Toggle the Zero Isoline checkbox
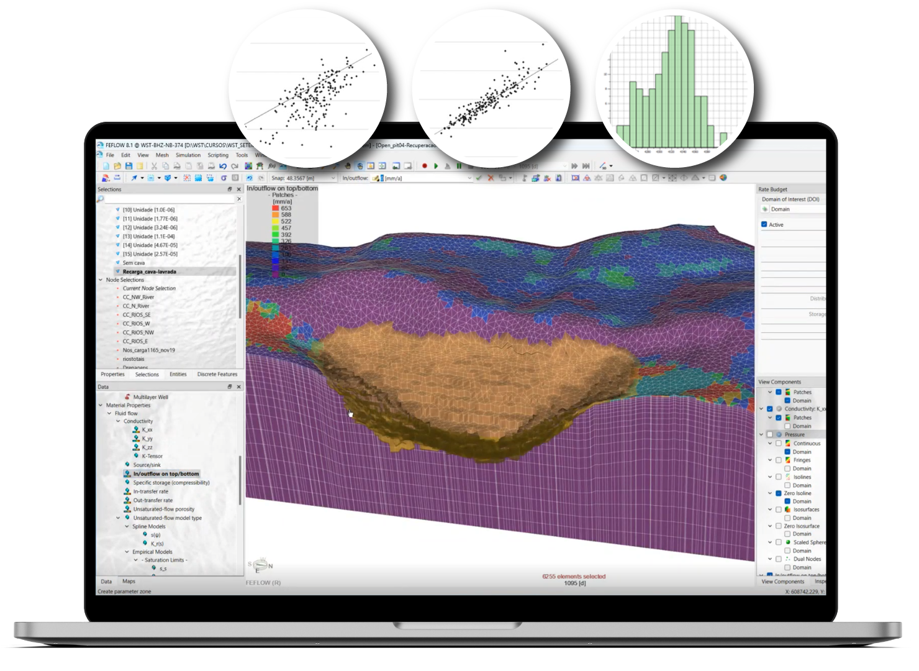Viewport: 919px width, 671px height. tap(779, 493)
